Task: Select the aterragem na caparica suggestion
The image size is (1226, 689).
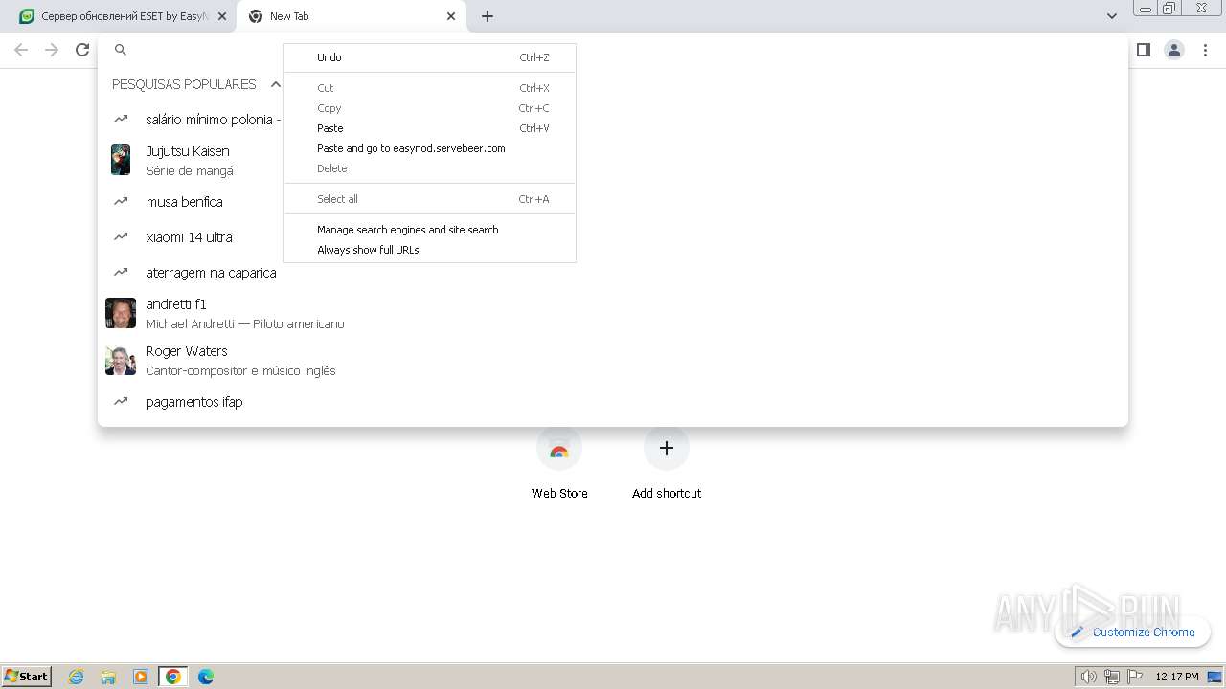Action: (x=613, y=273)
